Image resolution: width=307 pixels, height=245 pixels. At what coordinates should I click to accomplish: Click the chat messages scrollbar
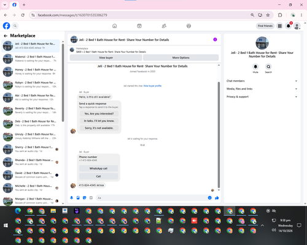click(x=219, y=135)
